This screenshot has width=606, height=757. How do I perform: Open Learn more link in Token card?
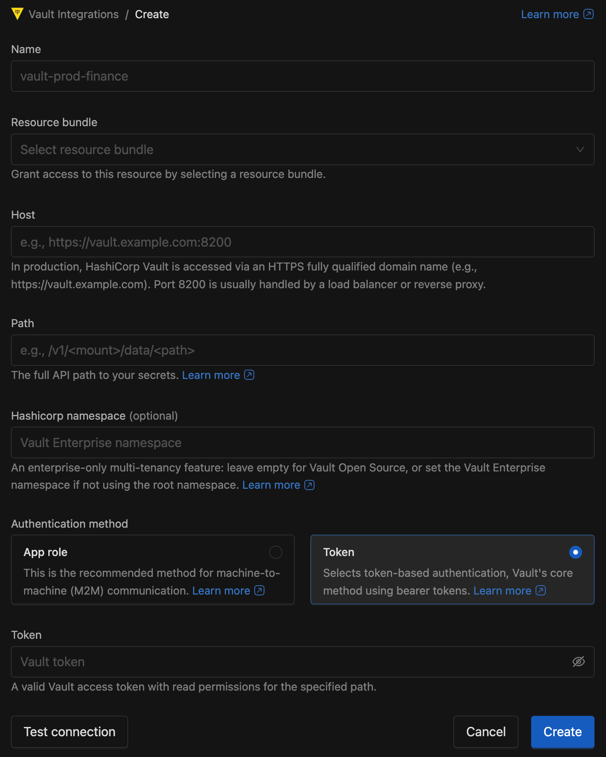tap(502, 591)
